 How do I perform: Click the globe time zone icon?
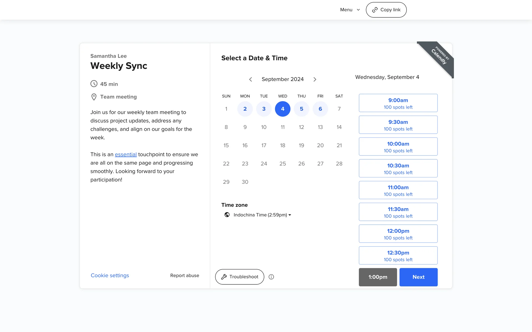click(x=227, y=215)
